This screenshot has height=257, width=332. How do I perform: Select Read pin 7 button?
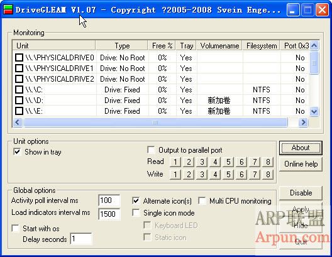click(255, 162)
